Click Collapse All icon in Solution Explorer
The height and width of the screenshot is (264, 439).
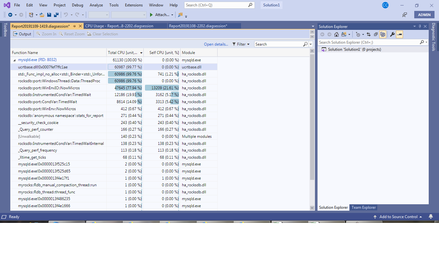[x=375, y=34]
